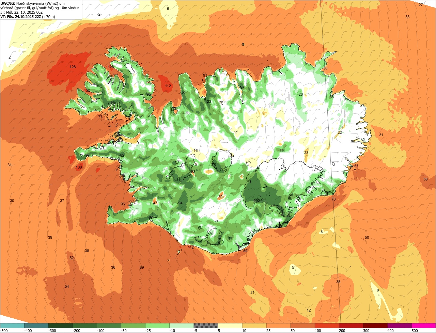Click the map value '91' on north coast
This screenshot has height=333, width=436.
(x=205, y=75)
